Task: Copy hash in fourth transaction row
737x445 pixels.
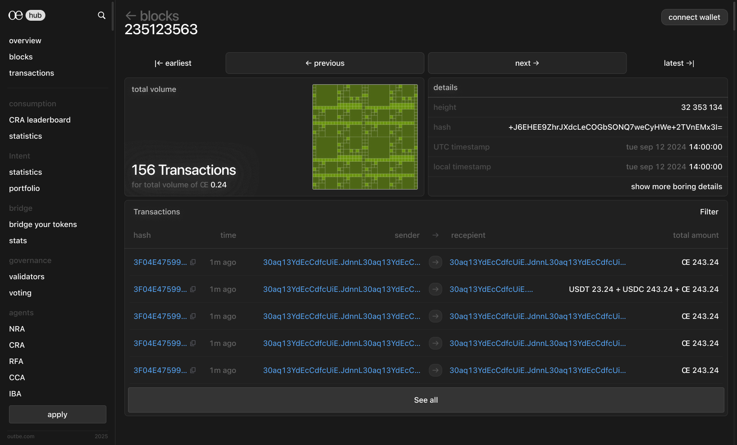Action: coord(193,343)
